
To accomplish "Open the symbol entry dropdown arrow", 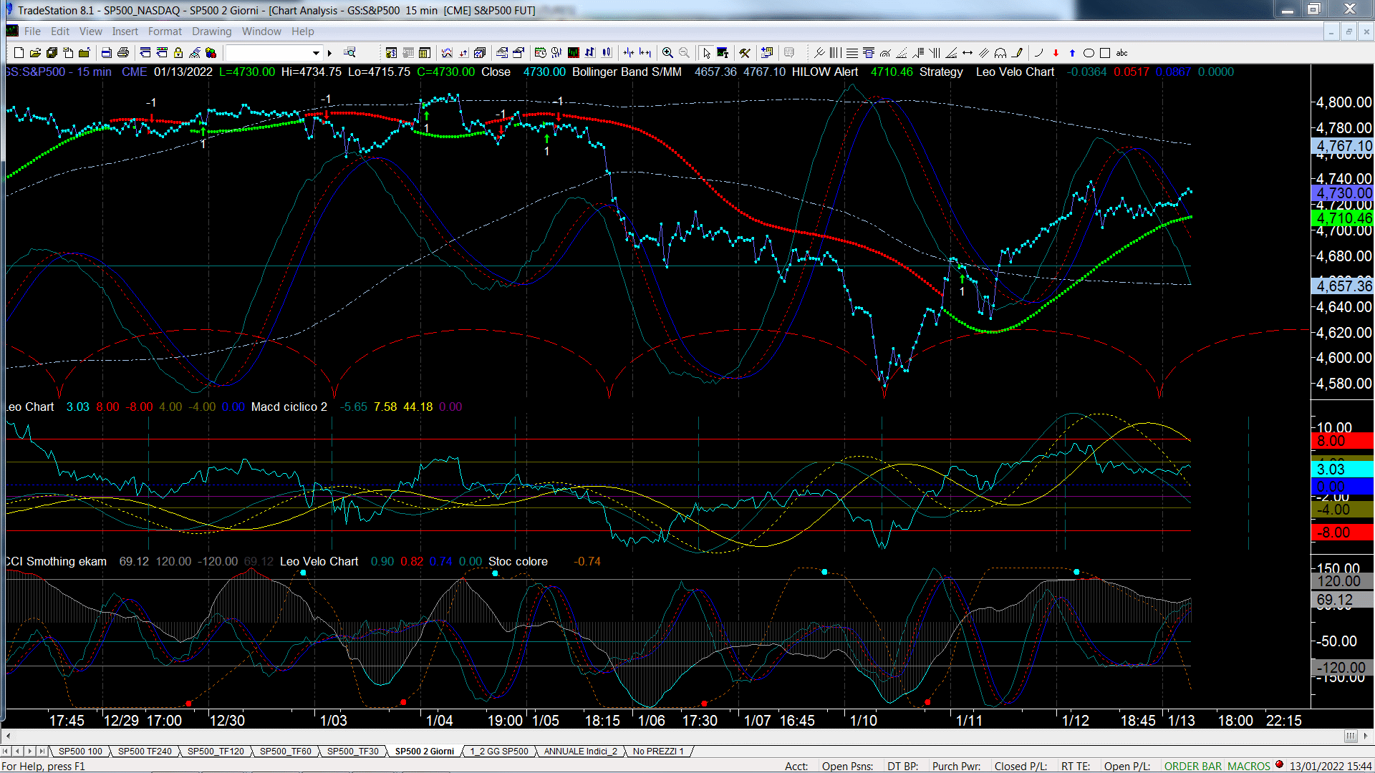I will click(x=316, y=53).
